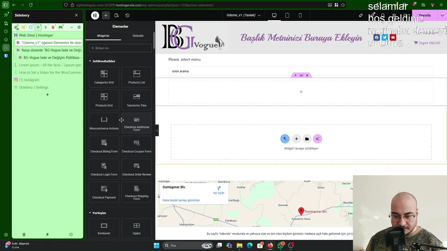Select the Woocommerce Actions widget
The width and height of the screenshot is (447, 251).
click(104, 123)
